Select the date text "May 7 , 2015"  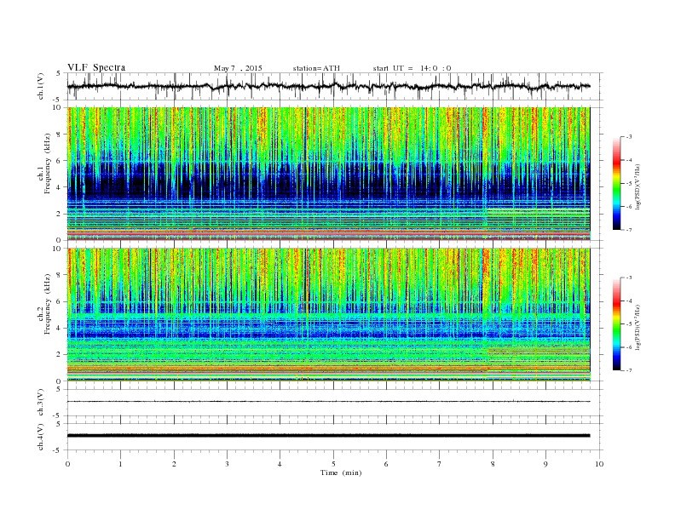pyautogui.click(x=238, y=68)
